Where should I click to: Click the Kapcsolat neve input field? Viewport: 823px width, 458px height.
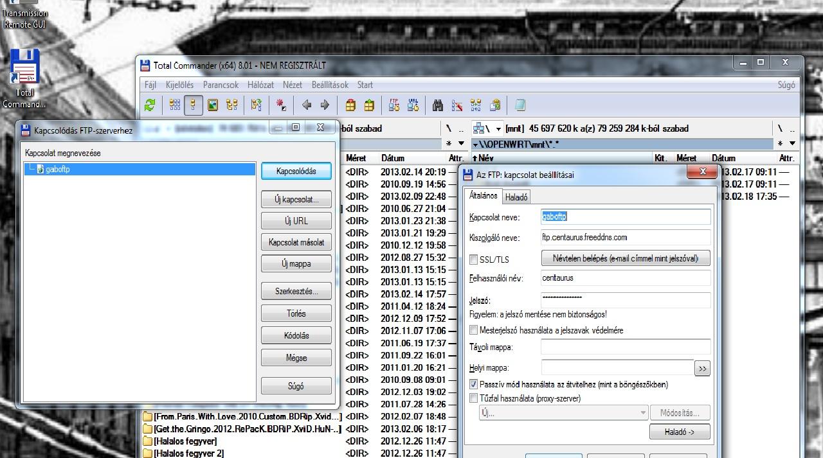pyautogui.click(x=626, y=217)
